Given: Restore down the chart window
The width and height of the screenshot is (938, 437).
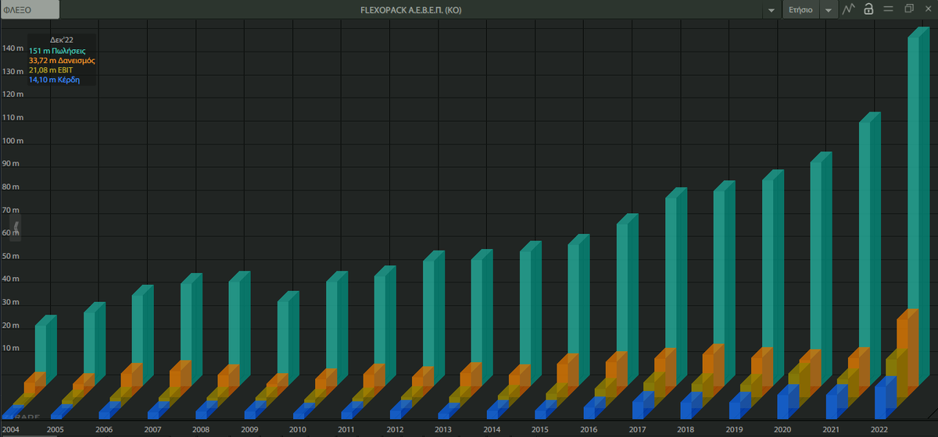Looking at the screenshot, I should click(909, 9).
